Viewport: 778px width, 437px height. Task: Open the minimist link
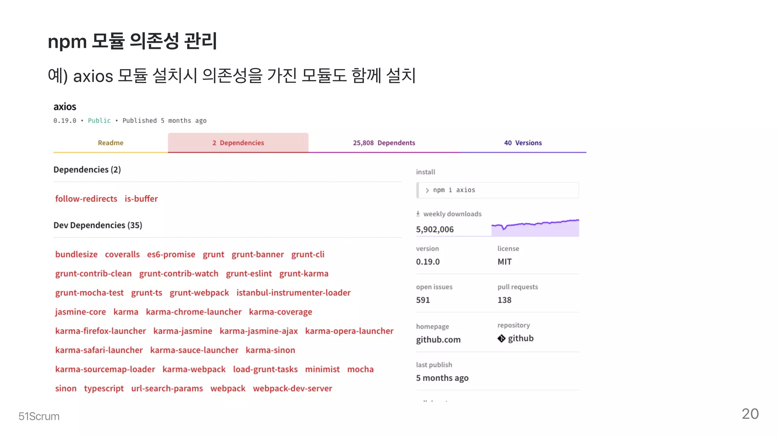(323, 369)
